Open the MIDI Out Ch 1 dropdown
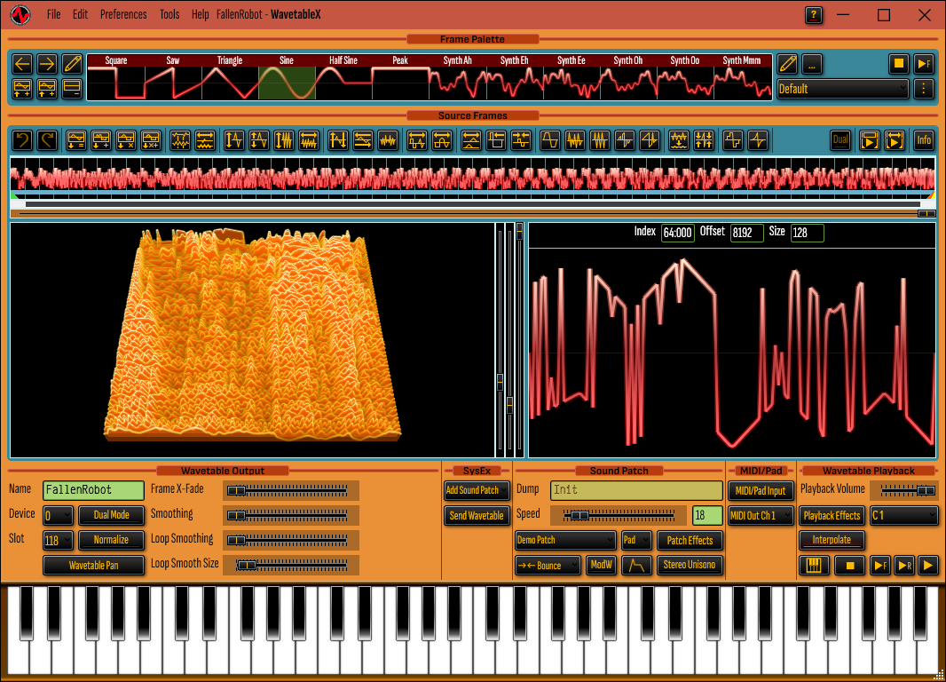The image size is (946, 682). click(x=761, y=515)
